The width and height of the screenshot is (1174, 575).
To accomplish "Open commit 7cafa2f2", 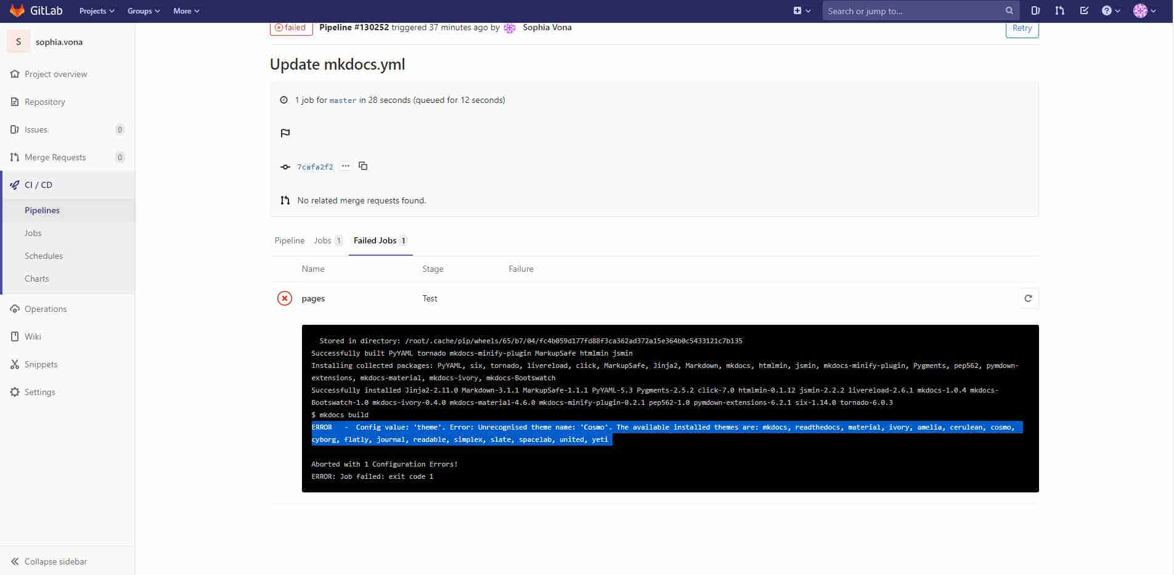I will [315, 167].
